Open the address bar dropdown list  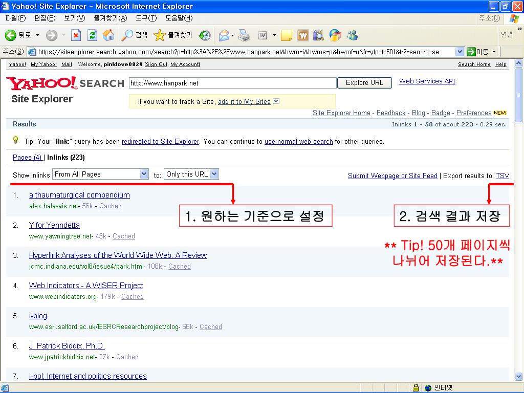(x=460, y=52)
